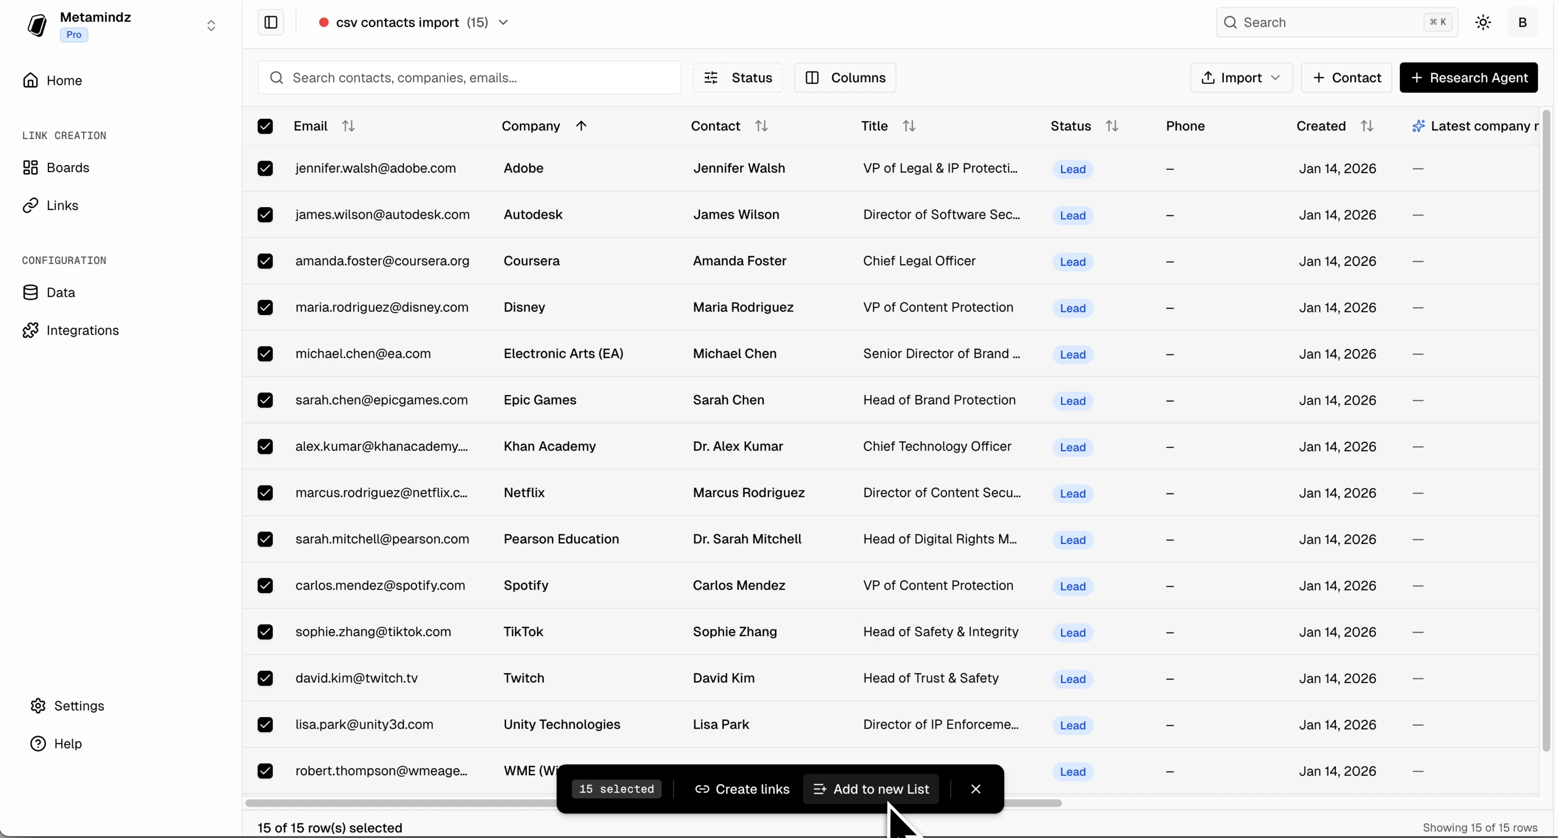
Task: Open the Help menu
Action: [66, 744]
